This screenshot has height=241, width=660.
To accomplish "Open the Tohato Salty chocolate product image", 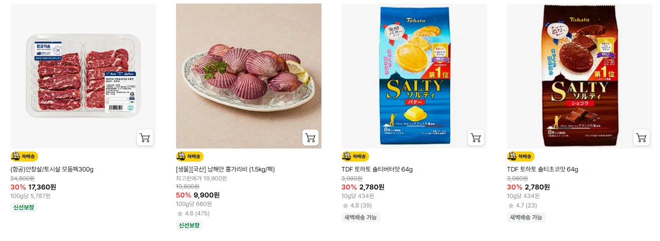I will click(580, 76).
